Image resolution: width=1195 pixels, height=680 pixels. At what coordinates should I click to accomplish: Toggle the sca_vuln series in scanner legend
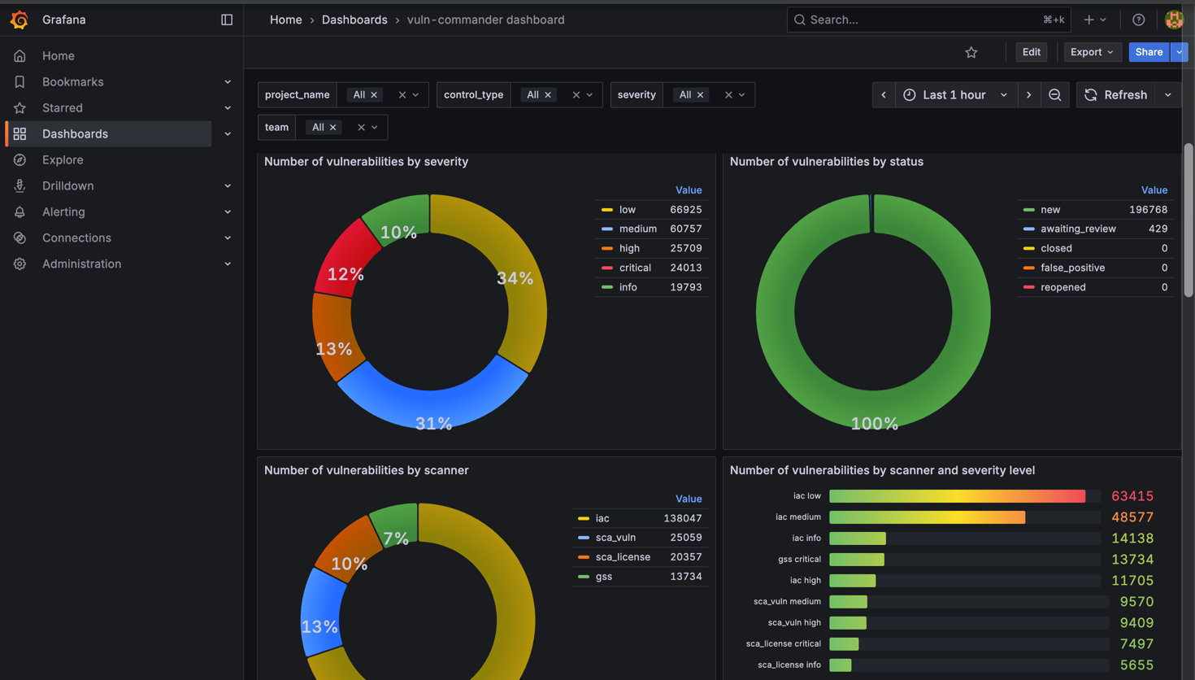click(615, 538)
